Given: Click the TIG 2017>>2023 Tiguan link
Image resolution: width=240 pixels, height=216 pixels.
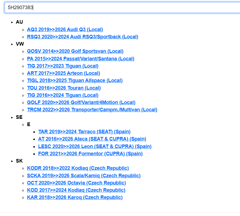Looking at the screenshot, I should point(63,66).
